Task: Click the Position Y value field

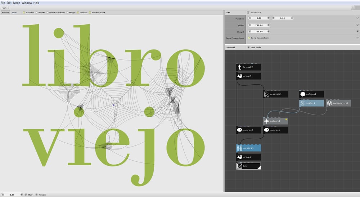Action: point(282,18)
